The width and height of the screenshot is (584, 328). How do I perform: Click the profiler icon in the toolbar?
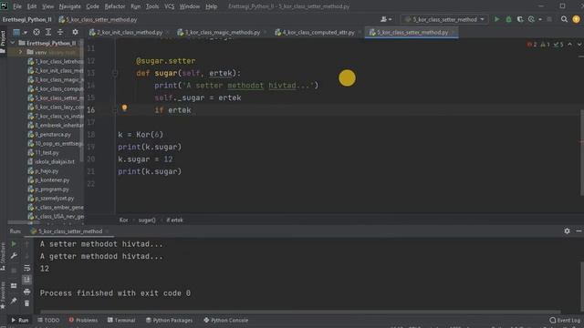pyautogui.click(x=531, y=19)
